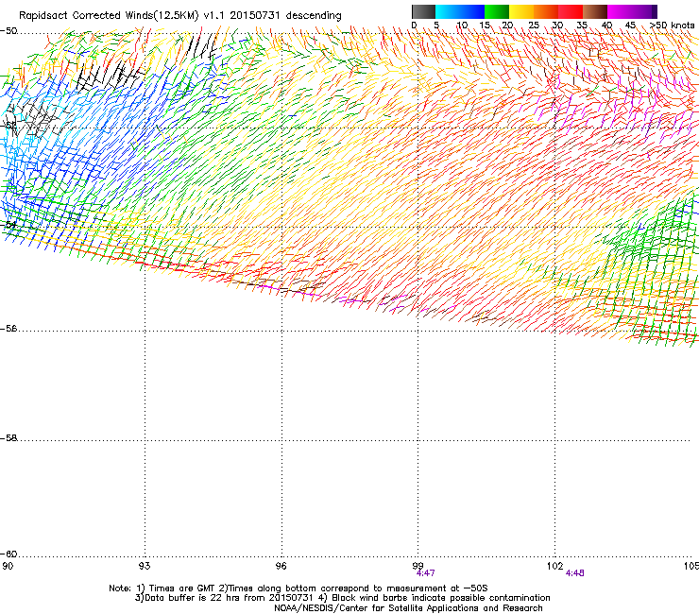This screenshot has height=614, width=699.
Task: Click the green 15-20 knots color segment
Action: click(x=497, y=11)
